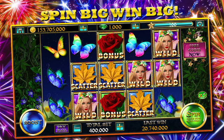The width and height of the screenshot is (224, 140).
Task: Open the Pay Table
Action: (x=61, y=128)
